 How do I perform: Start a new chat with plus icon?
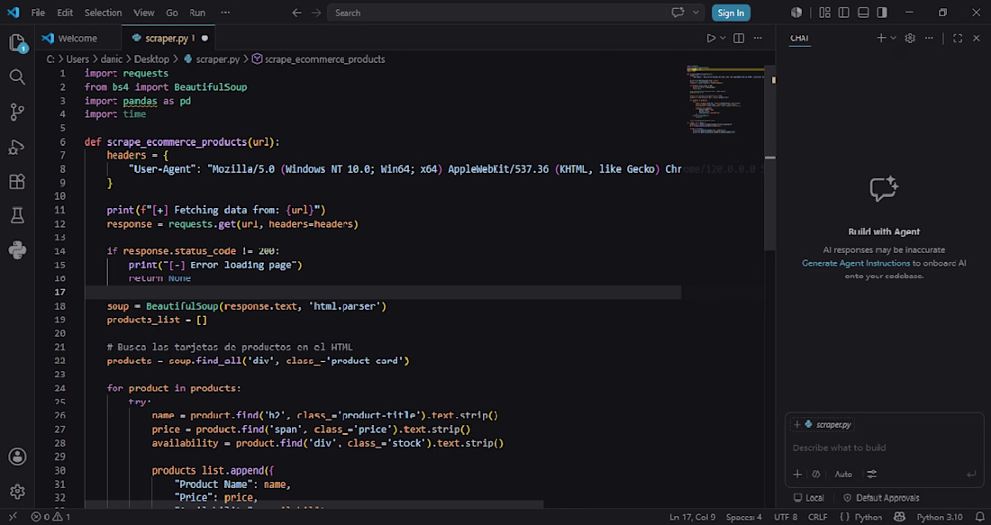(x=881, y=38)
